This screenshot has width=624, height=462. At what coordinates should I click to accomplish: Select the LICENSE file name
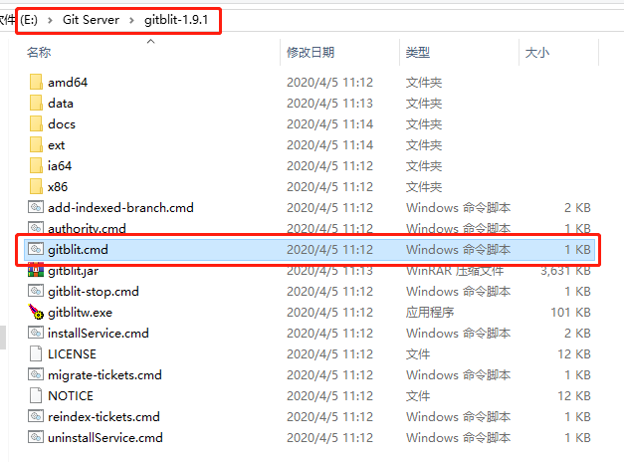72,354
